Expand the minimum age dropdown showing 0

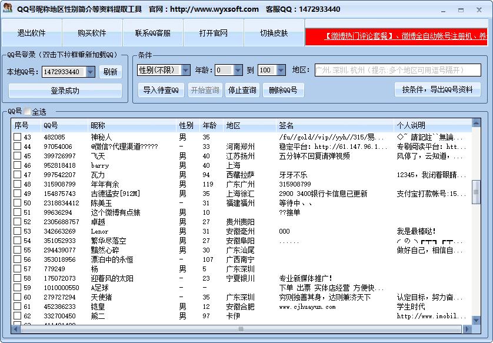238,70
